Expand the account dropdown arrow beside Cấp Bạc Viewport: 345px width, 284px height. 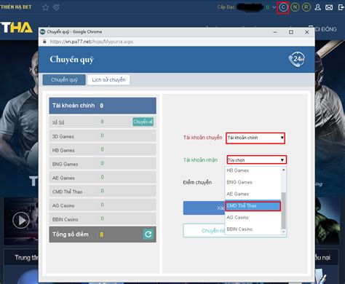(x=274, y=7)
